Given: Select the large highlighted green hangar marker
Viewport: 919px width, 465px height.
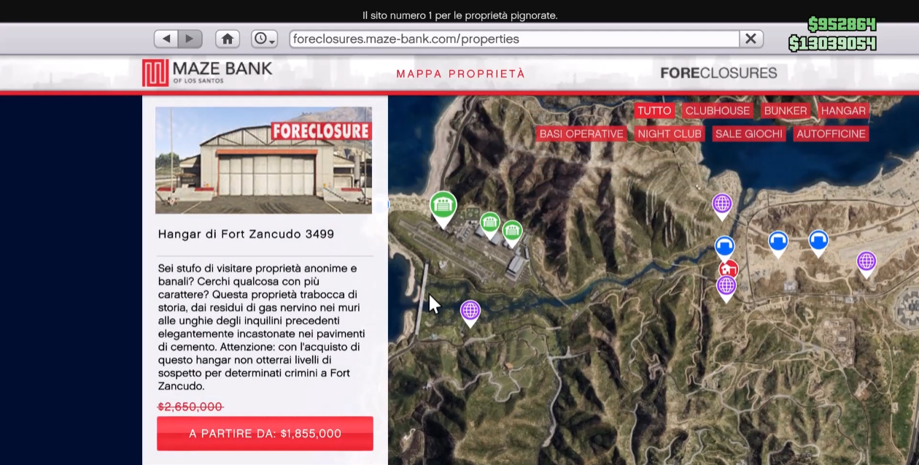Looking at the screenshot, I should pos(443,207).
